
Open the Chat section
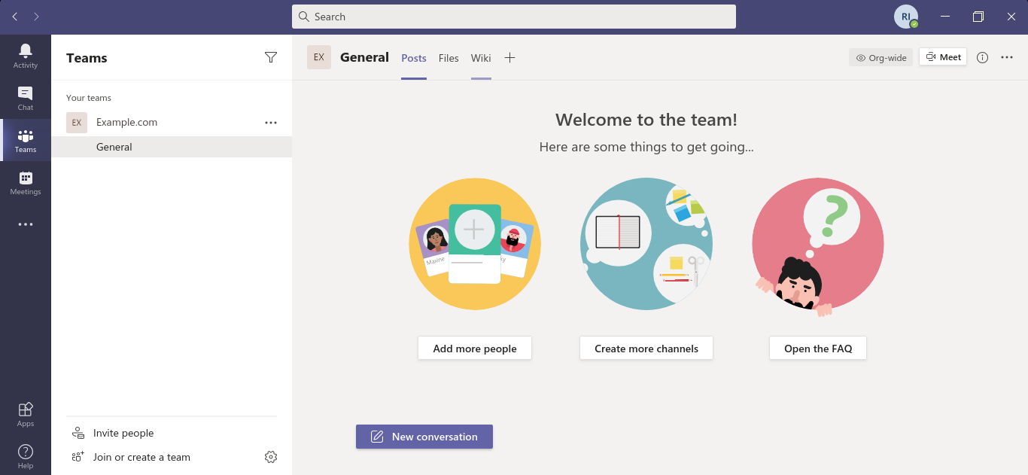pos(26,98)
